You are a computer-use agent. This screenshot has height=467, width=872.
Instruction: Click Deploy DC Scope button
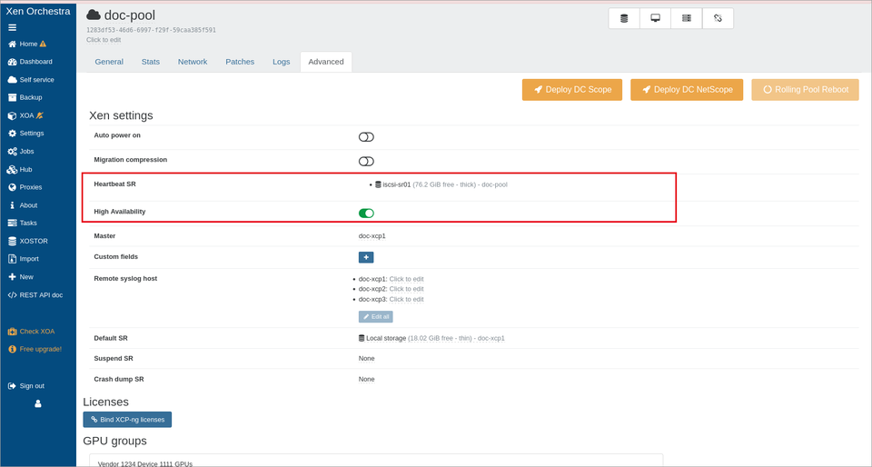[571, 90]
